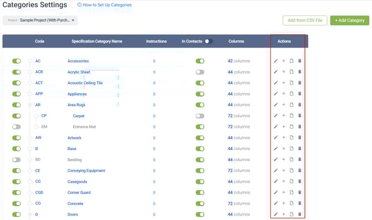Collapse the AR Area Rugs tree node
This screenshot has width=372, height=220.
click(30, 105)
